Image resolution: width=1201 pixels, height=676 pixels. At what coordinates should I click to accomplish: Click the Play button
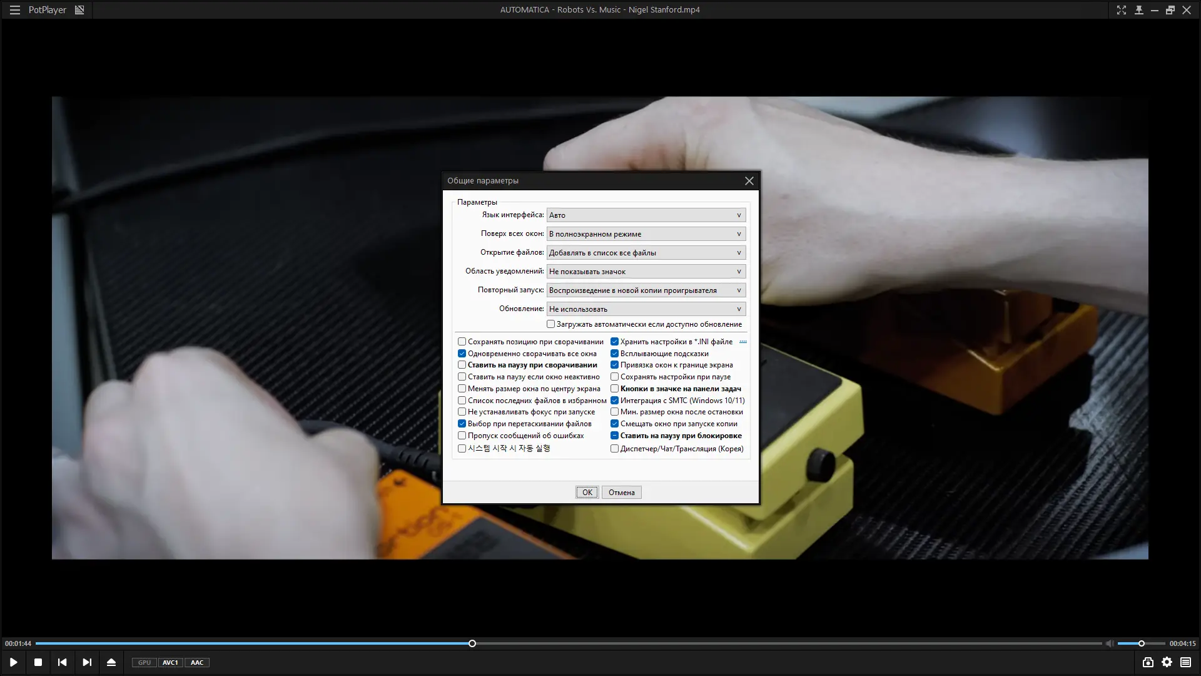(x=13, y=662)
